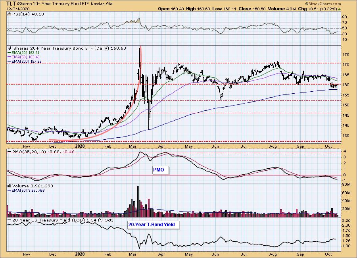The height and width of the screenshot is (258, 357).
Task: Click the 30 label on the RSI axis
Action: point(344,34)
